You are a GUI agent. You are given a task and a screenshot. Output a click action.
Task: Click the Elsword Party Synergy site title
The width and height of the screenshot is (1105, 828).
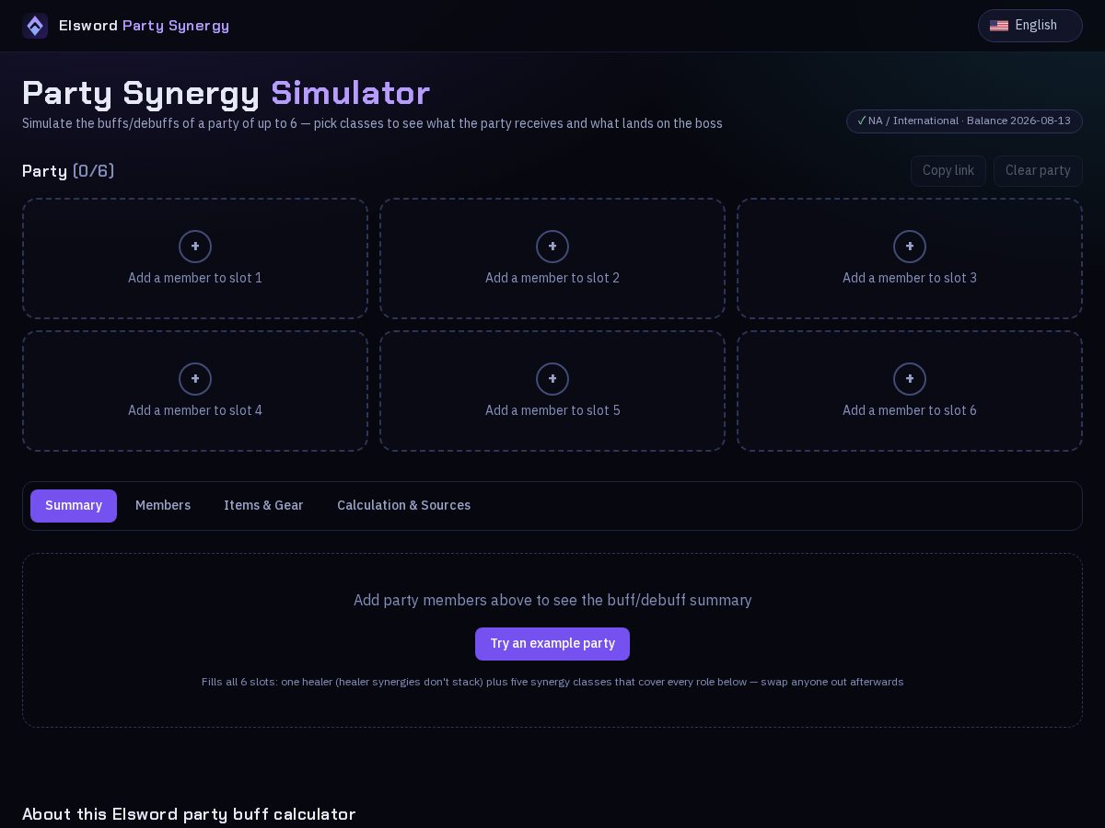click(144, 26)
